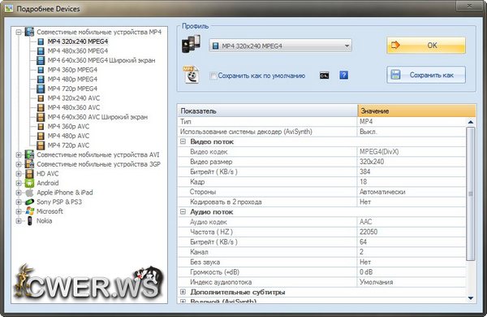The image size is (487, 317).
Task: Expand Совместимые мобильные устройства AVI node
Action: pyautogui.click(x=19, y=154)
